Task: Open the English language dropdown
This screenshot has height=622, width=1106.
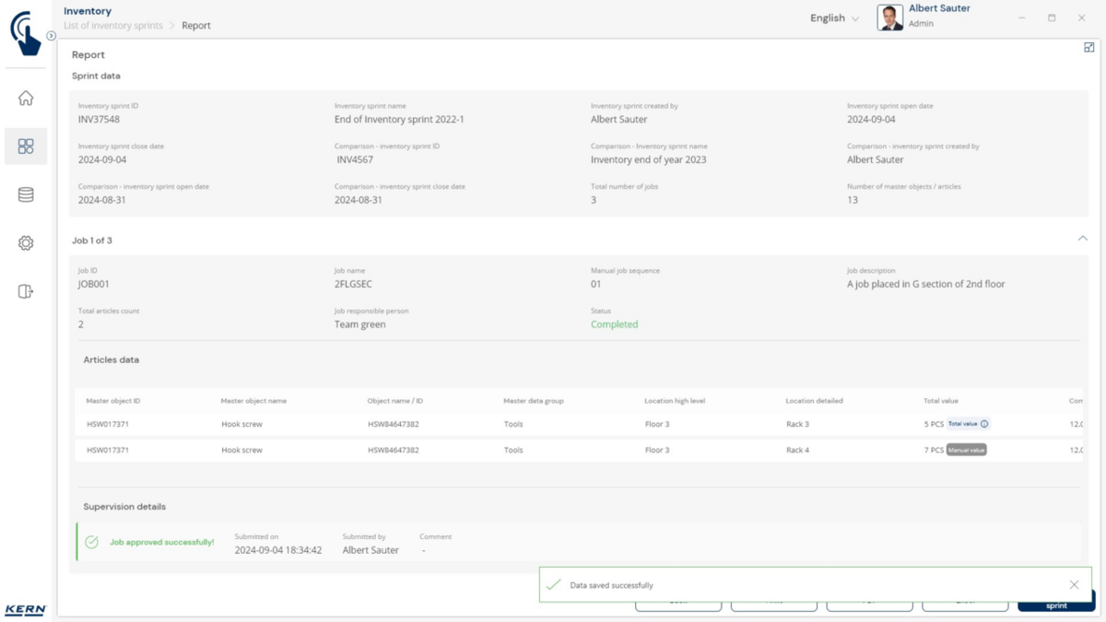Action: point(834,18)
